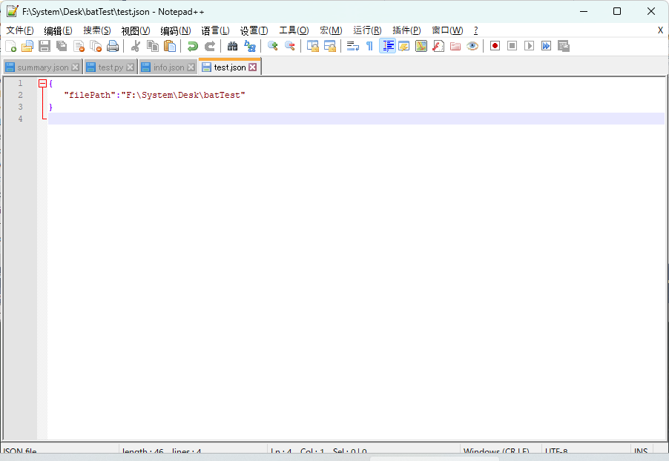Redo edit with gray arrow icon
The width and height of the screenshot is (669, 461).
(210, 46)
